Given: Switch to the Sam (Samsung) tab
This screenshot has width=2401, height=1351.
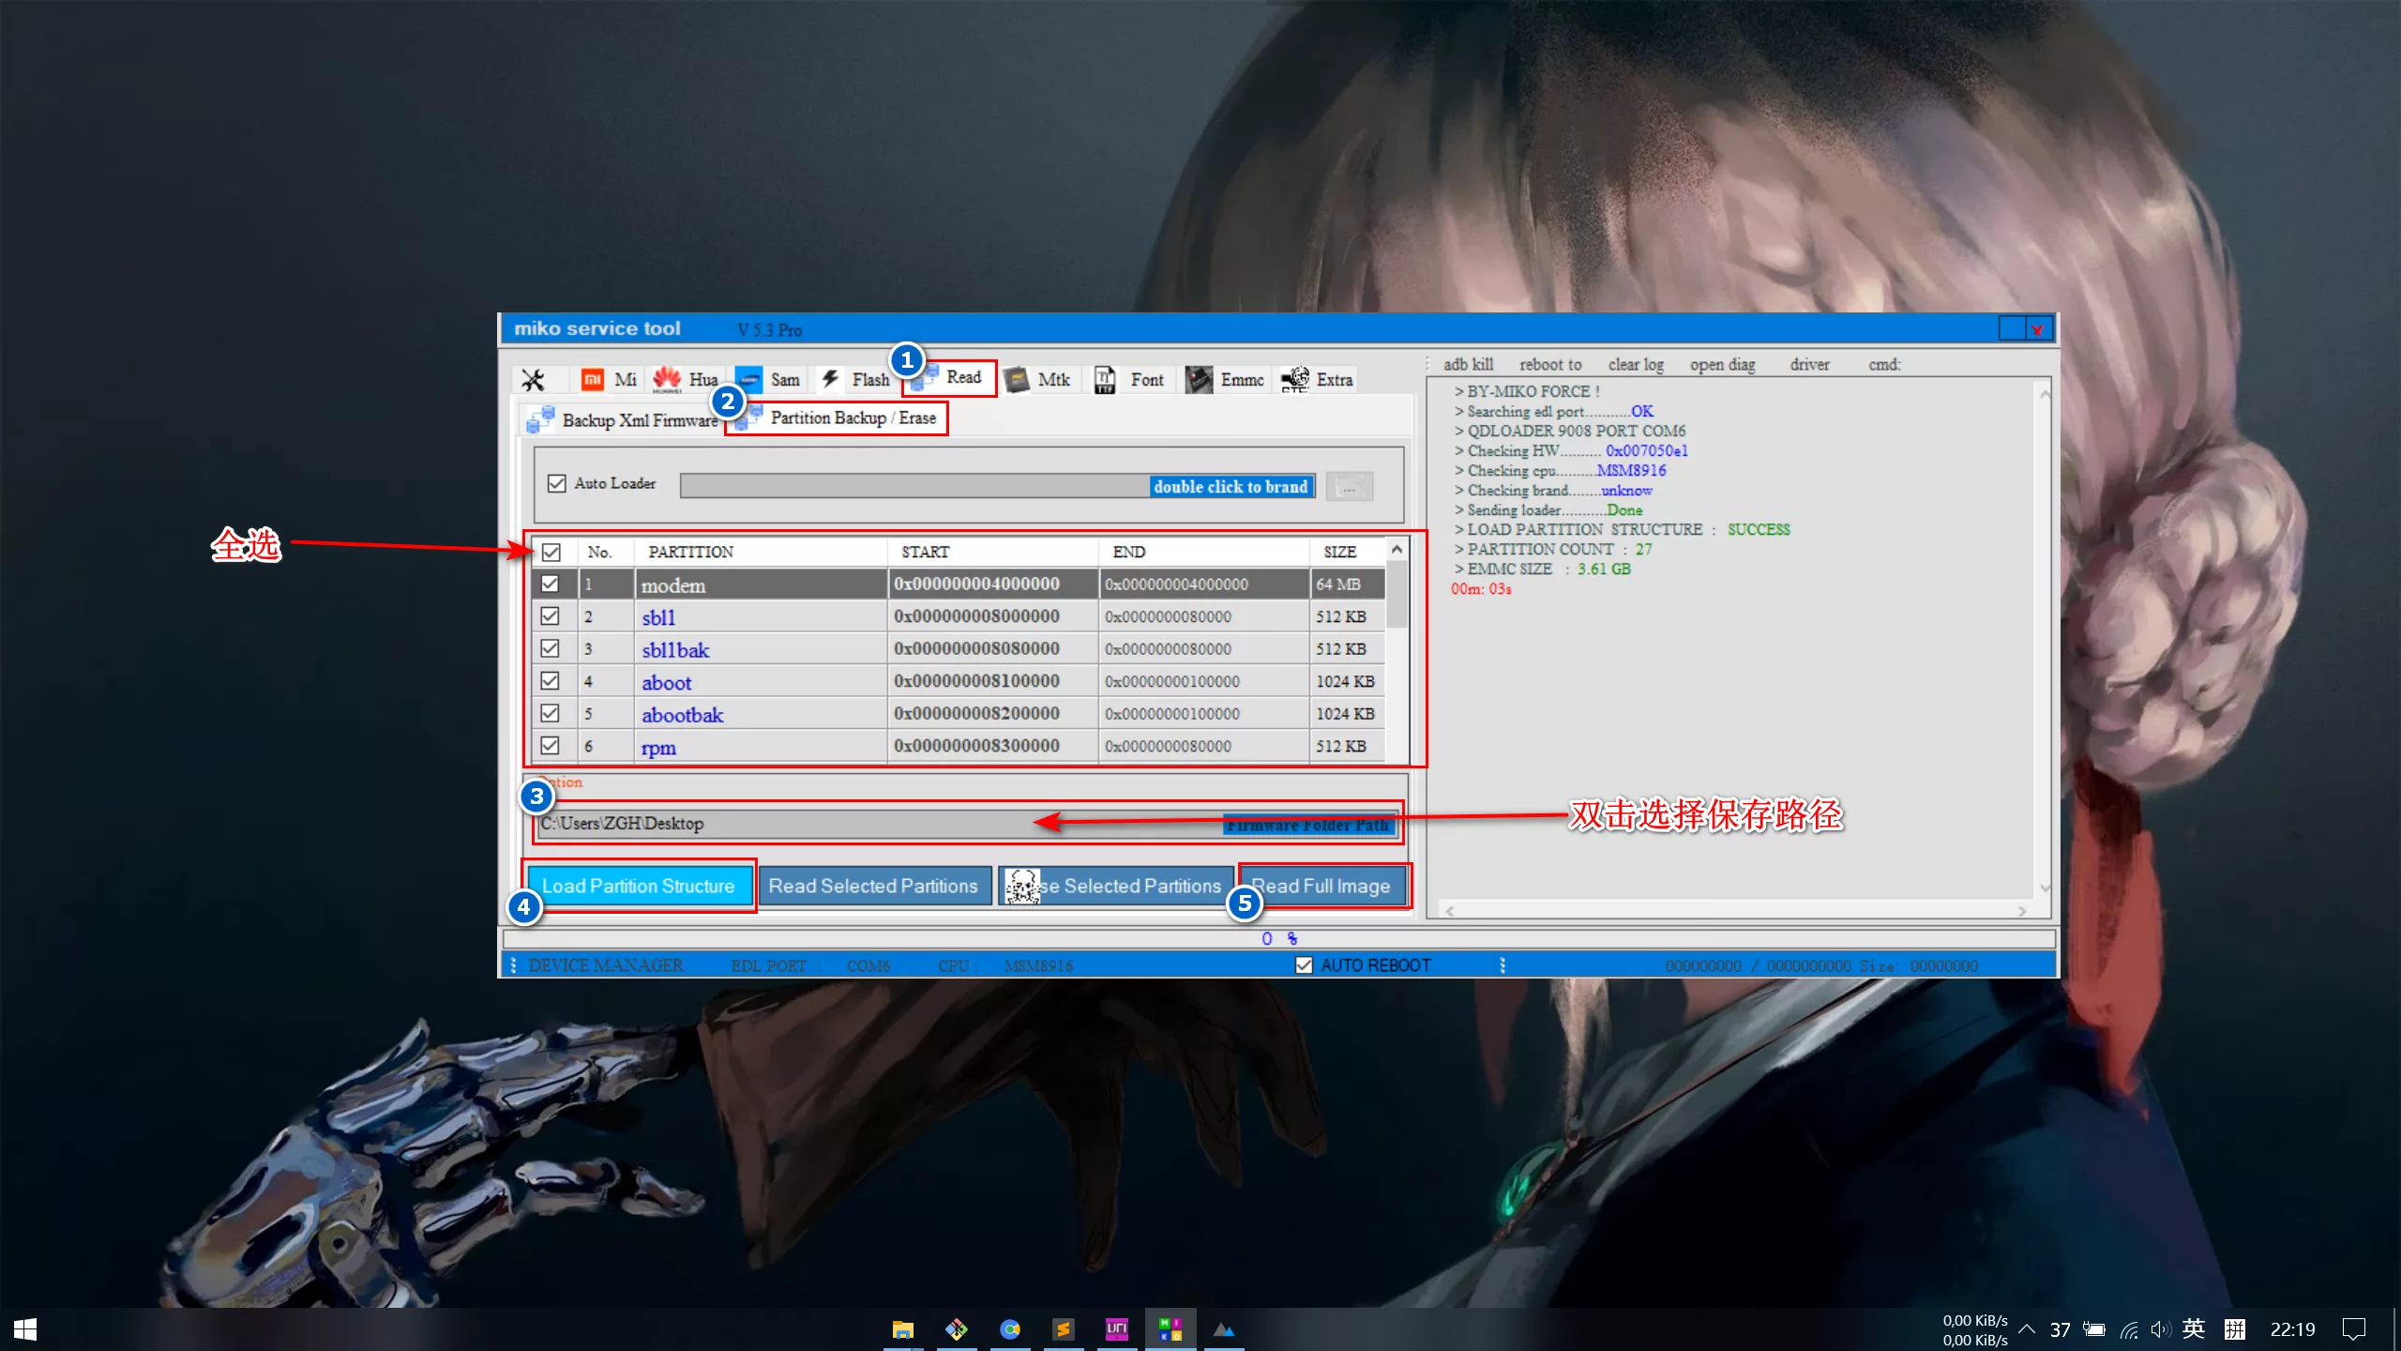Looking at the screenshot, I should tap(768, 380).
